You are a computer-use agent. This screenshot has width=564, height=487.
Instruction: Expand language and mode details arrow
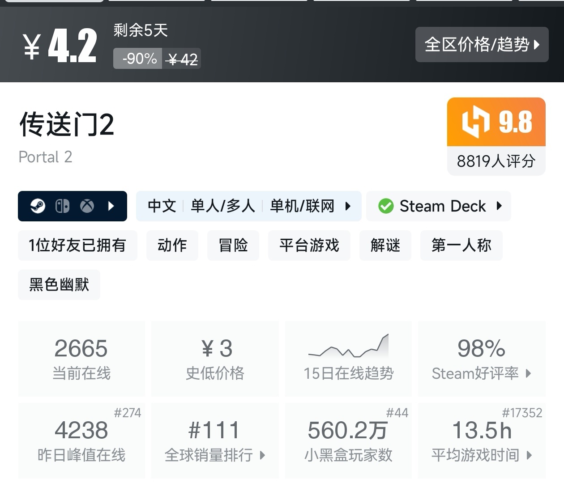(348, 206)
